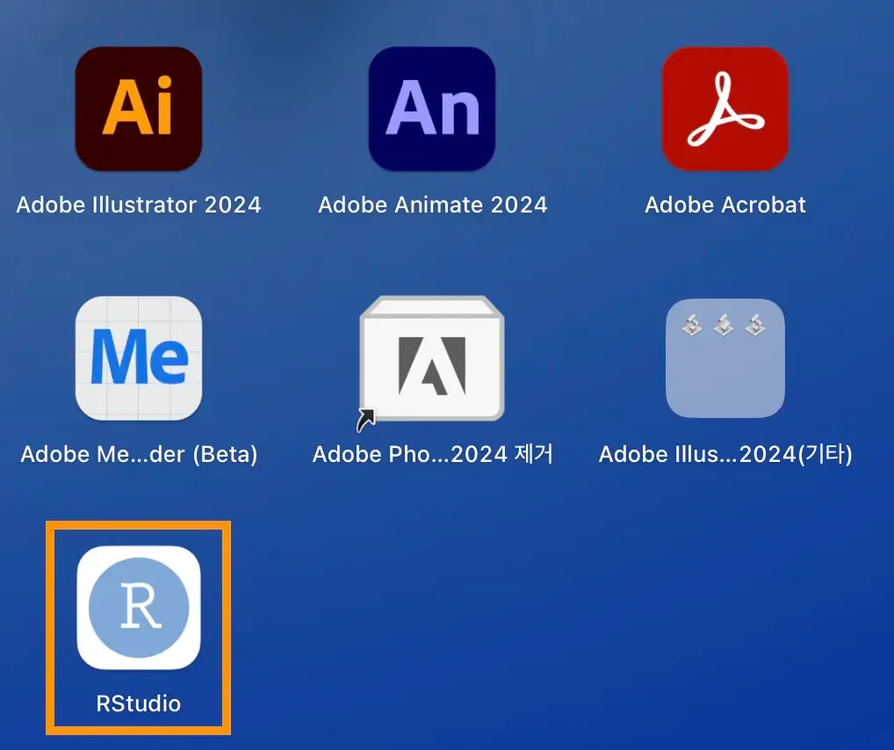Select the Adobe Acrobat label text

pos(725,205)
